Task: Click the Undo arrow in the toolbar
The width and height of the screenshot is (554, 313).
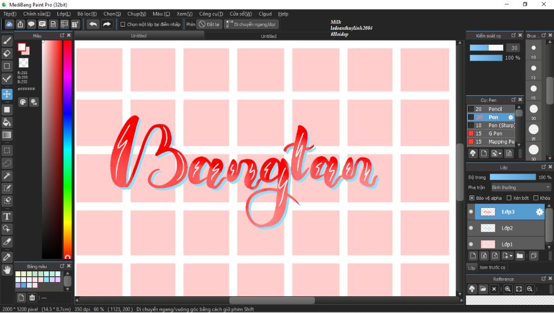Action: pyautogui.click(x=92, y=24)
